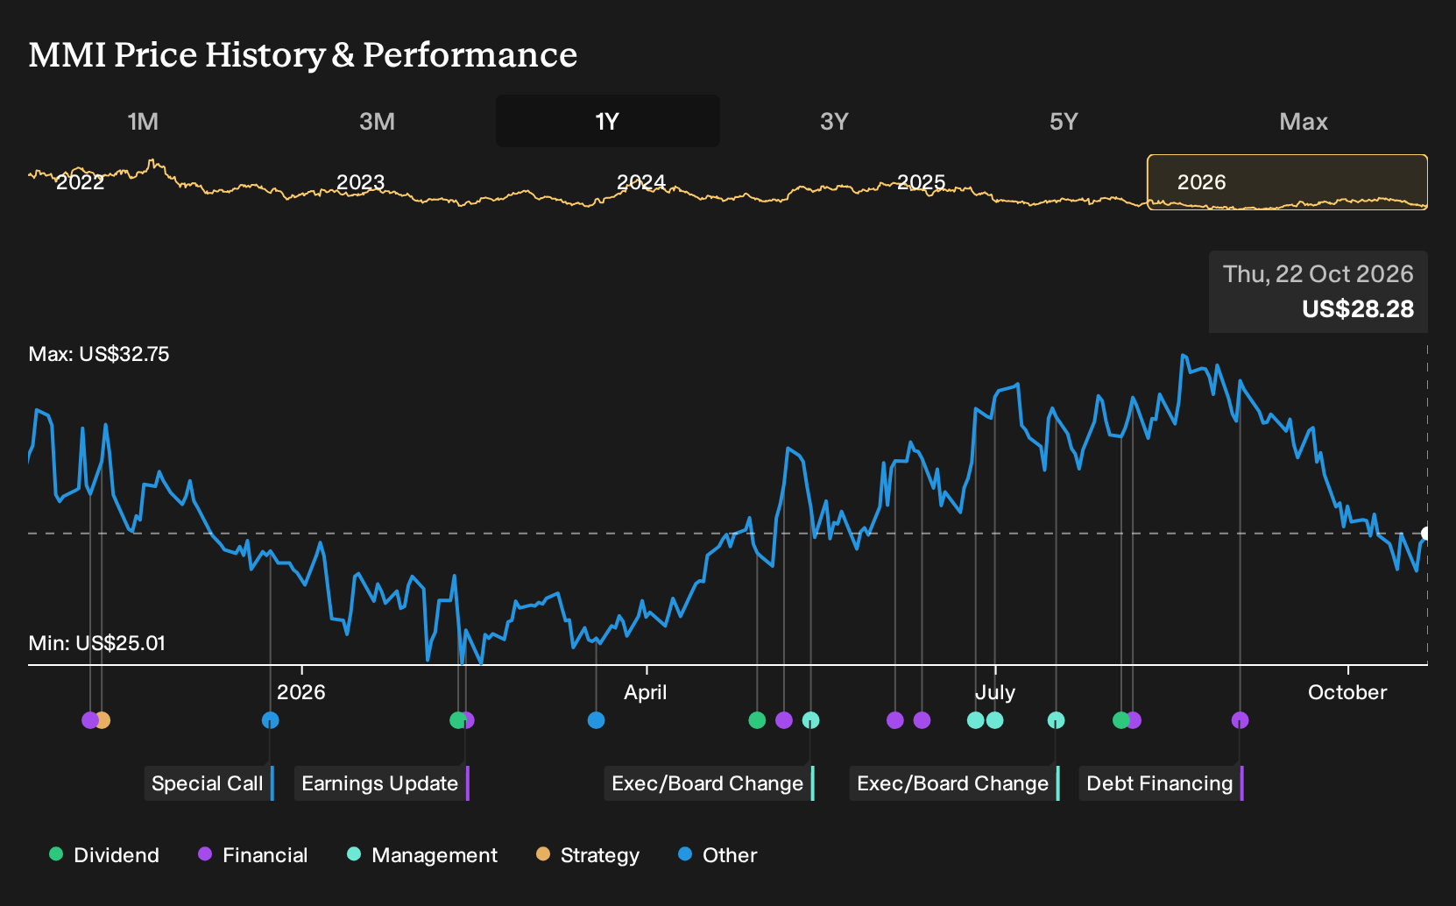Switch to the 3Y time range
This screenshot has height=906, width=1456.
(834, 121)
